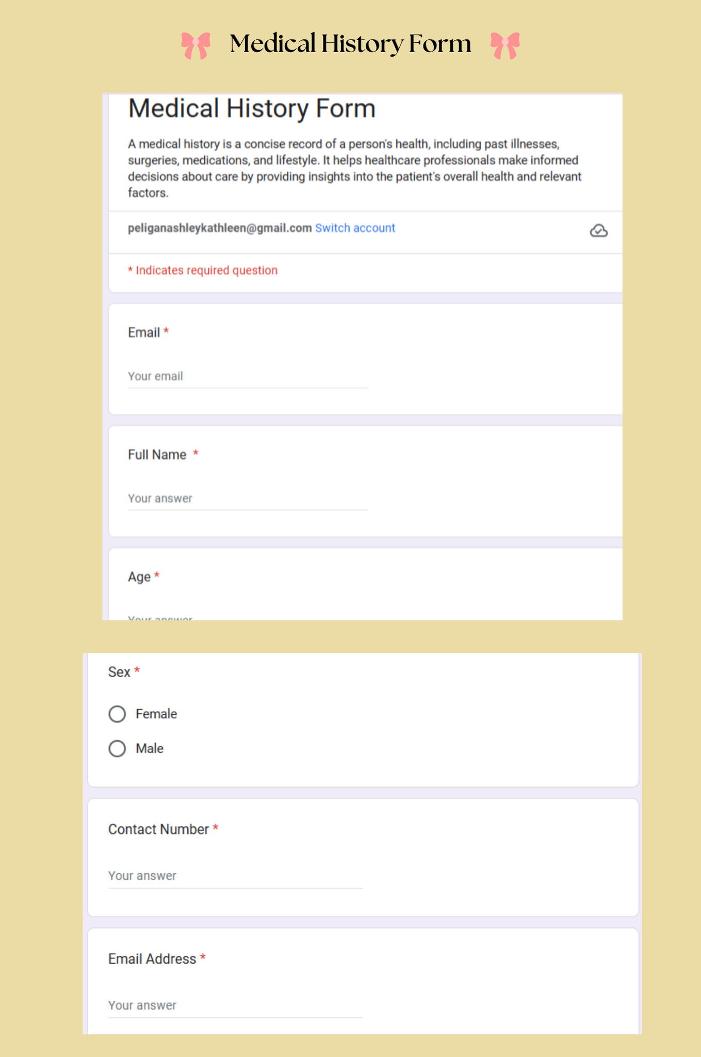Click the Contact Number answer field
The height and width of the screenshot is (1057, 701).
coord(235,876)
